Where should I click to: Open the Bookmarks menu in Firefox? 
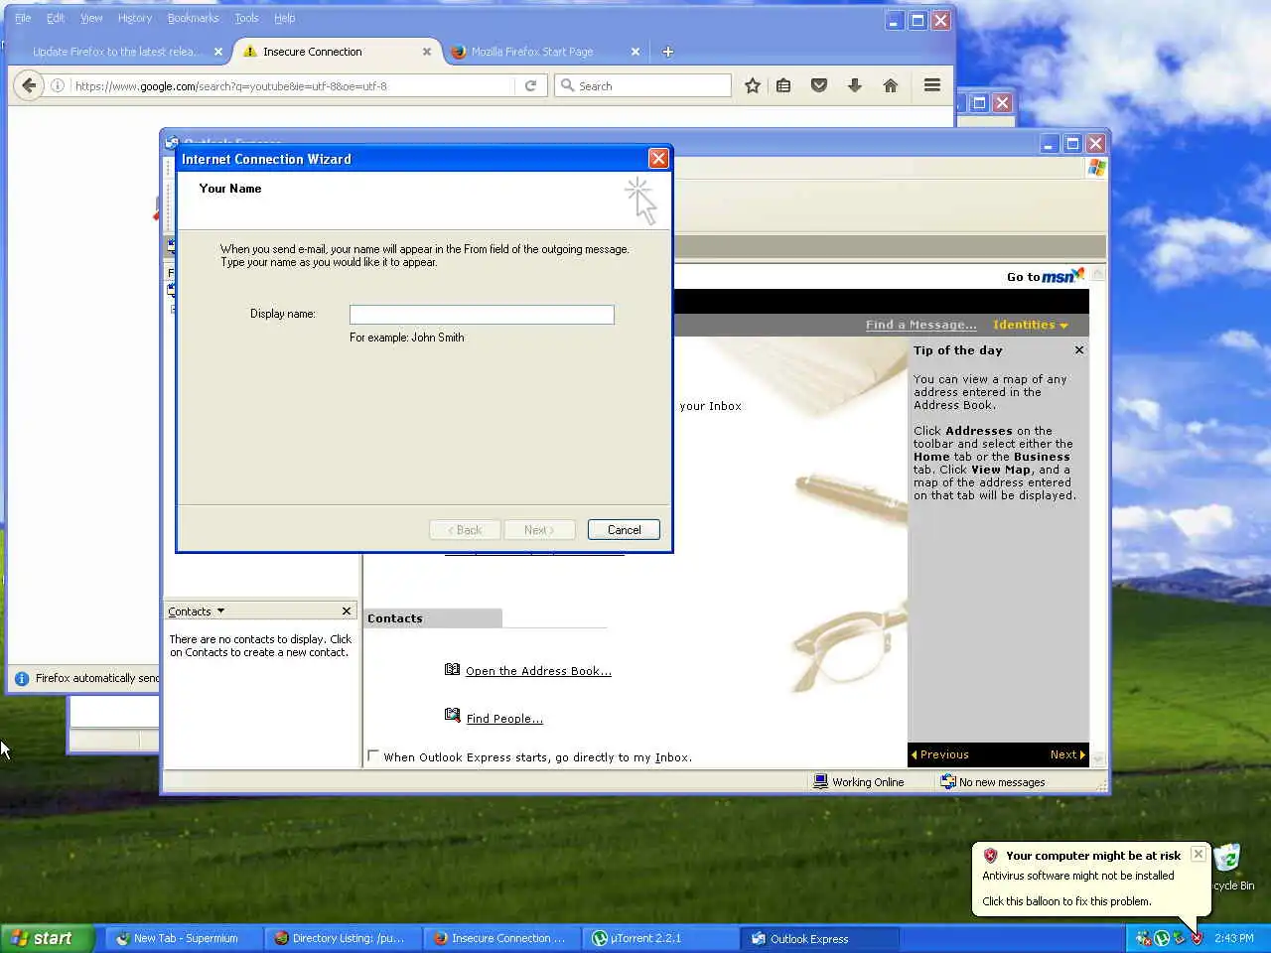pyautogui.click(x=193, y=18)
